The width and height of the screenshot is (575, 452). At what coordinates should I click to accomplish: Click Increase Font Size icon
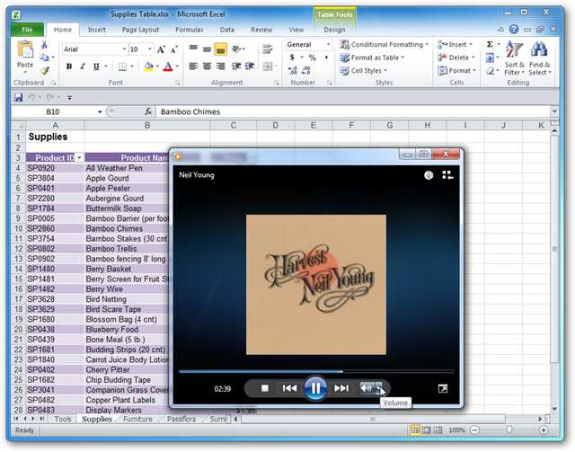coord(161,49)
